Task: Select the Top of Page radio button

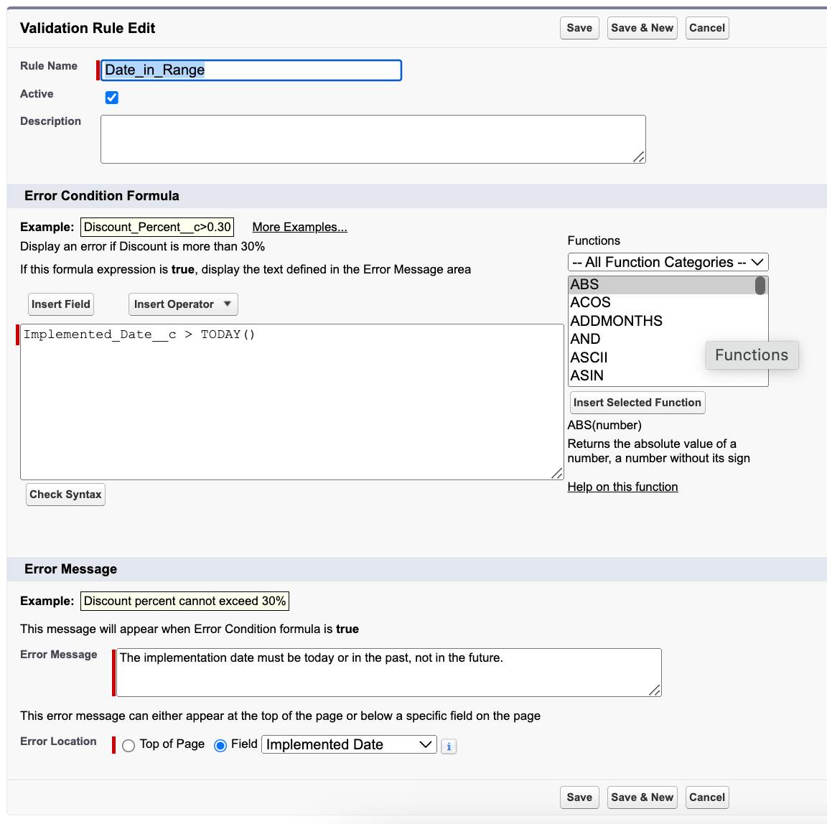Action: (x=129, y=746)
